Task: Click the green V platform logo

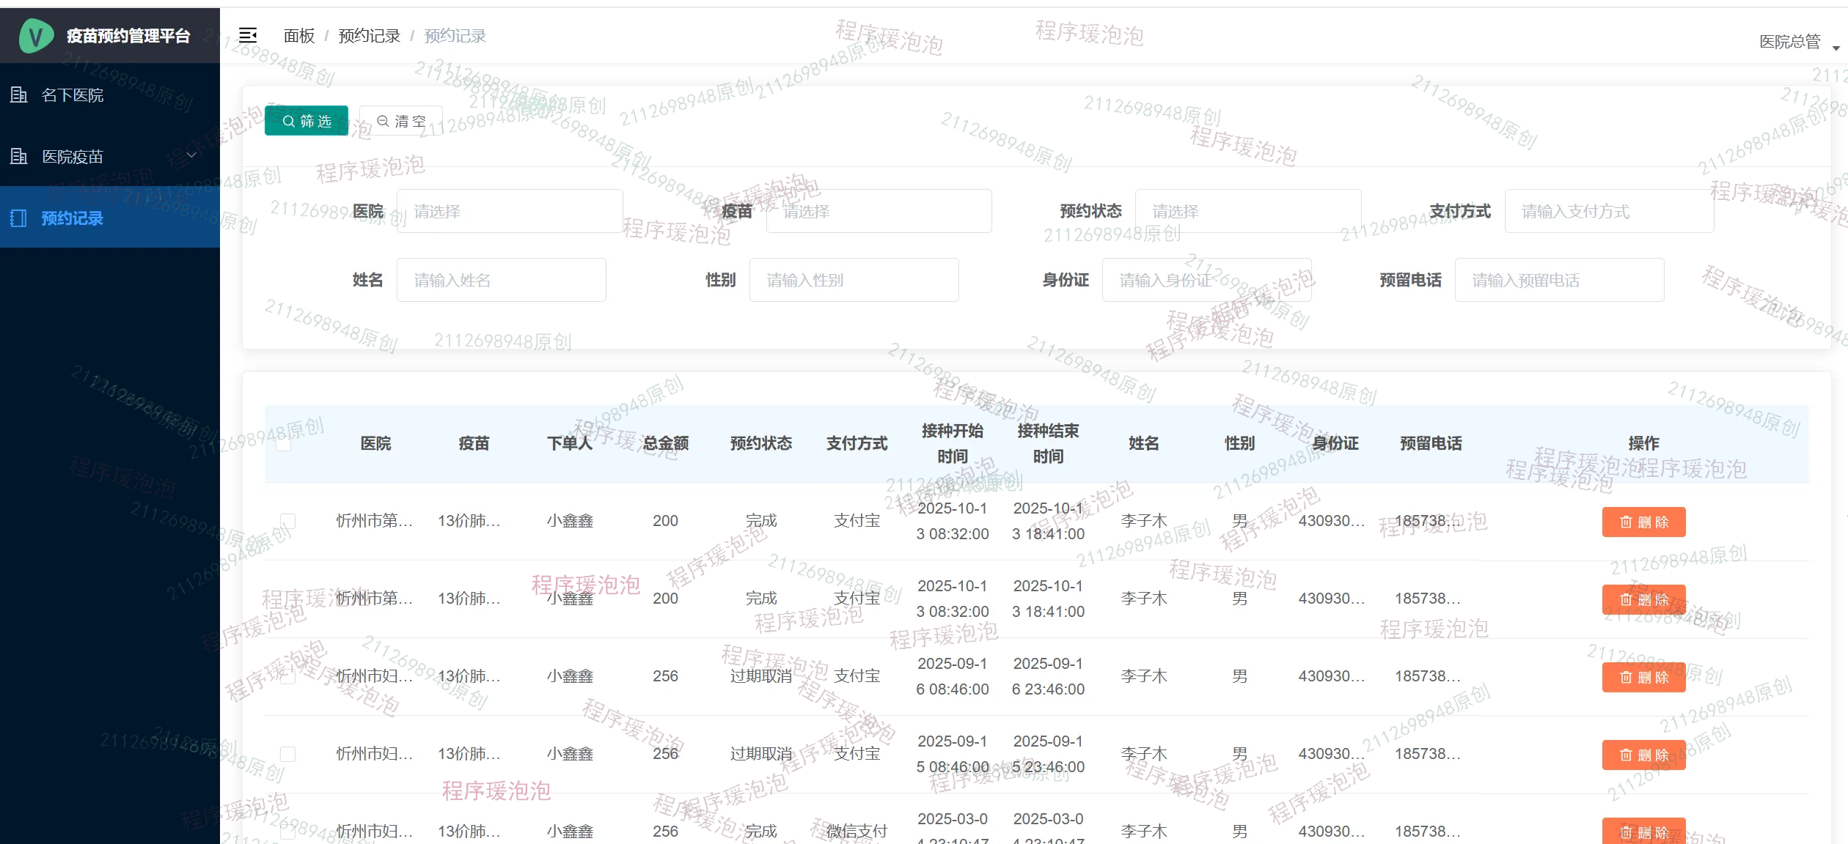Action: 35,35
